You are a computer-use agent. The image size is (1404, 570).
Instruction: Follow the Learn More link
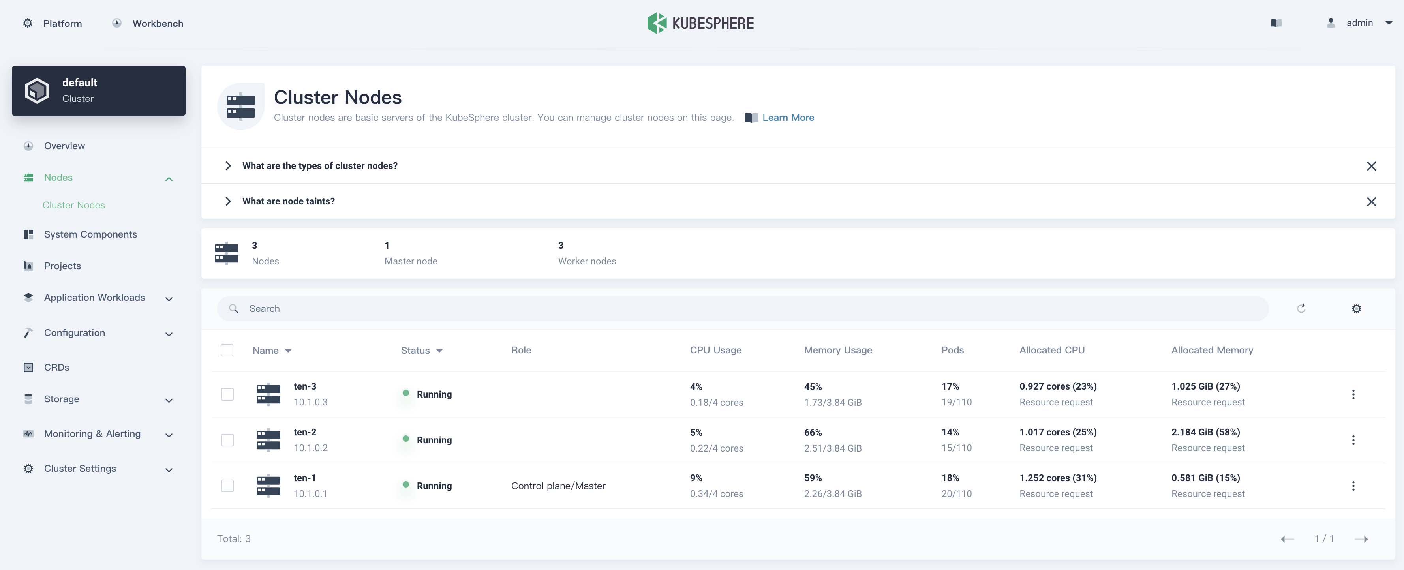[x=788, y=118]
